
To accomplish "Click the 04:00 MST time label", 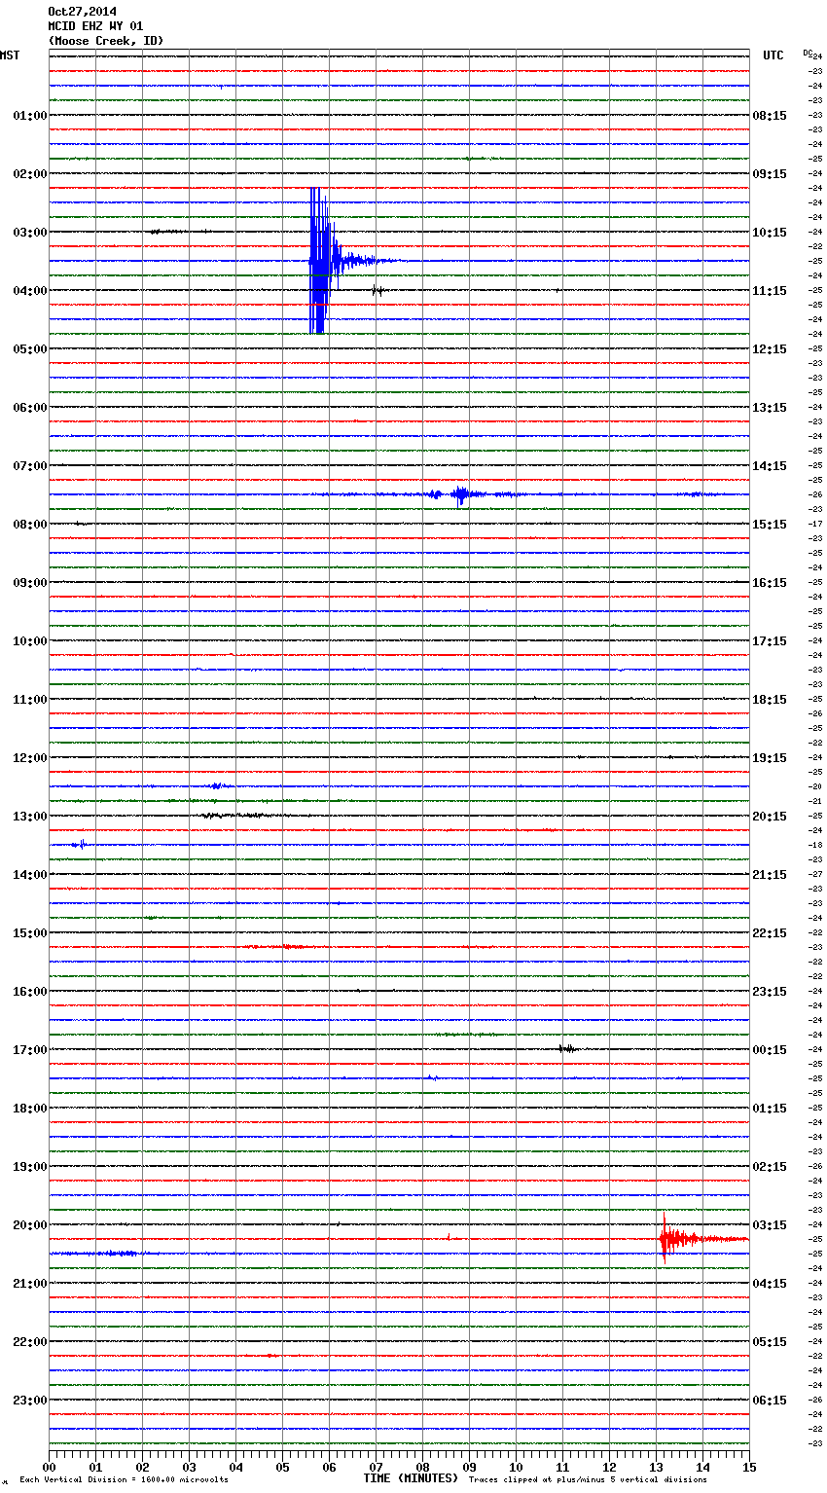I will coord(29,291).
